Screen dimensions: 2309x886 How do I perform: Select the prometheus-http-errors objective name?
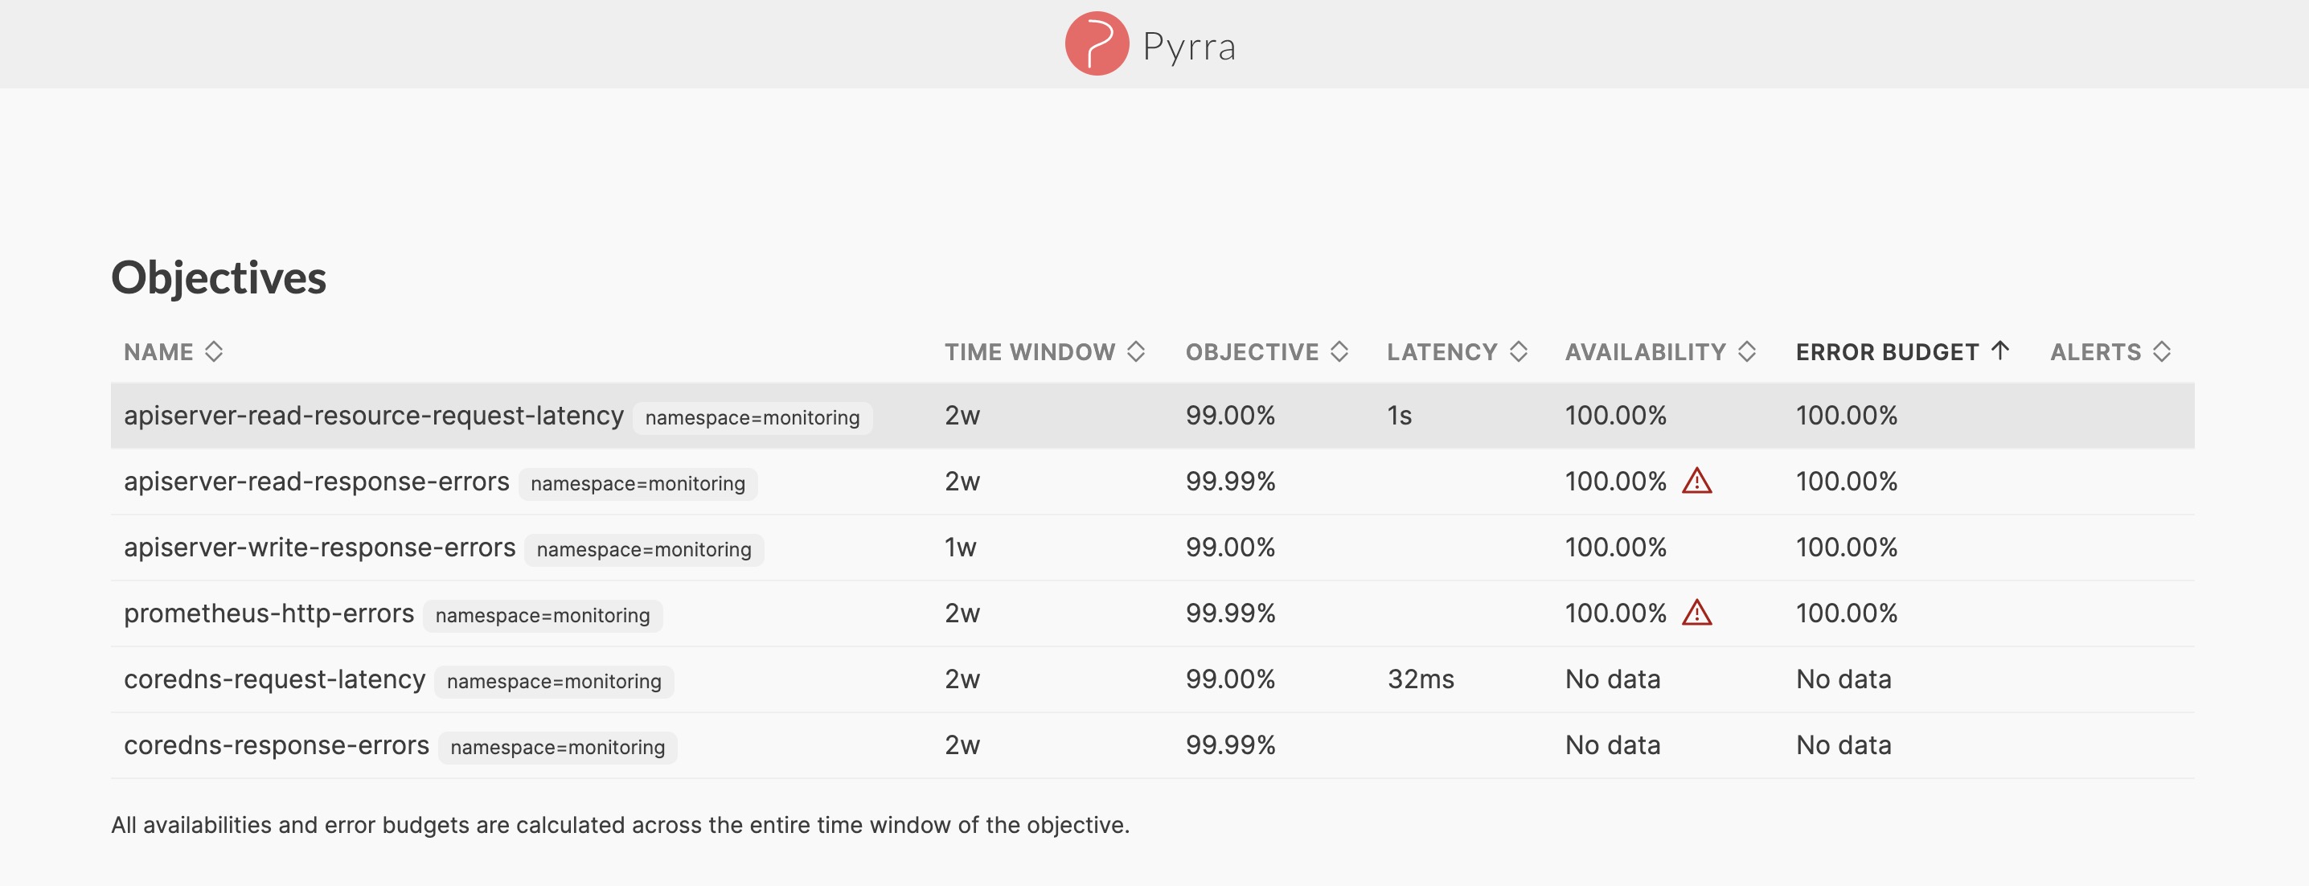click(269, 613)
